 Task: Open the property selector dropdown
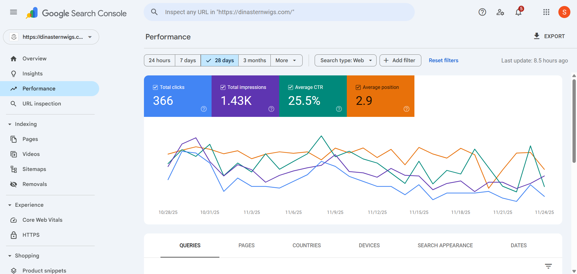click(x=51, y=37)
